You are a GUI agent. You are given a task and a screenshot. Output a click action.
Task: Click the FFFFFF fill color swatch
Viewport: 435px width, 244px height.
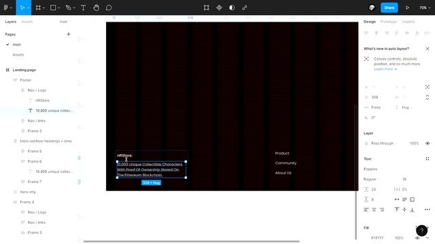(x=366, y=238)
